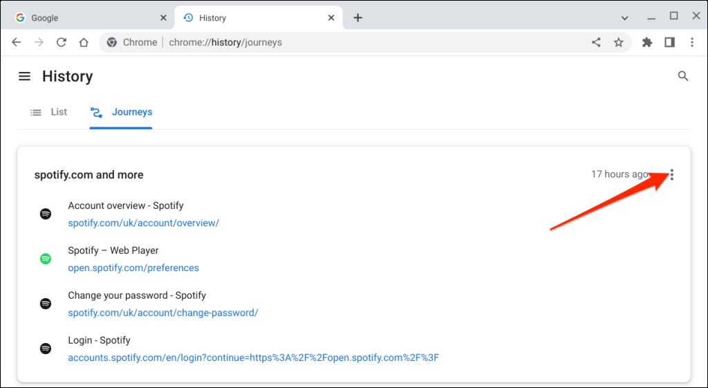This screenshot has width=708, height=388.
Task: Open a new browser tab
Action: point(357,18)
